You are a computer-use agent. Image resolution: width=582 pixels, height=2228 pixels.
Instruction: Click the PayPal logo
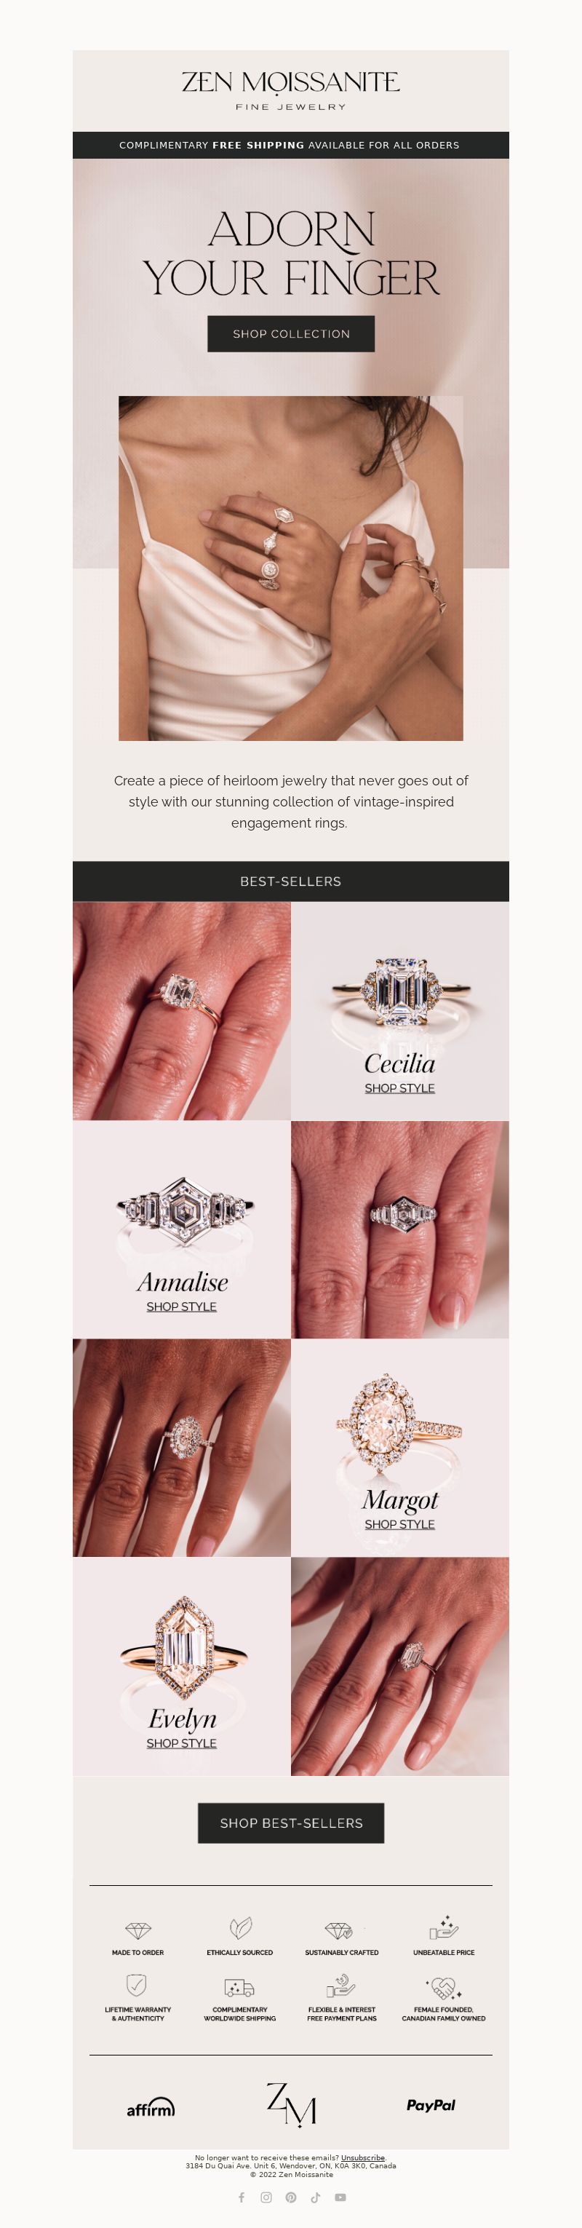tap(431, 2105)
